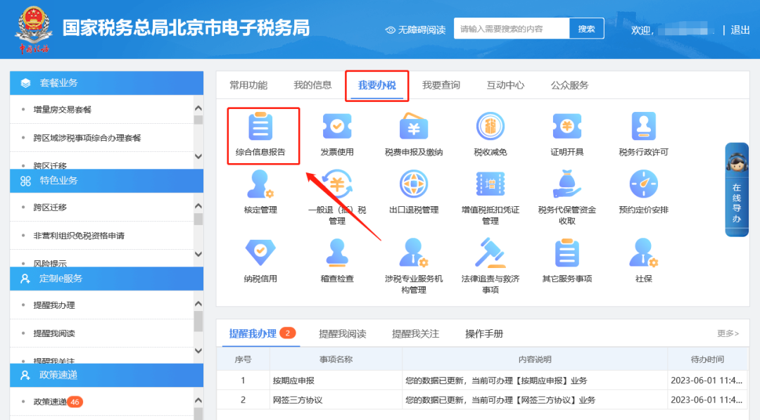
Task: Open the 税收减免 icon
Action: pyautogui.click(x=490, y=127)
